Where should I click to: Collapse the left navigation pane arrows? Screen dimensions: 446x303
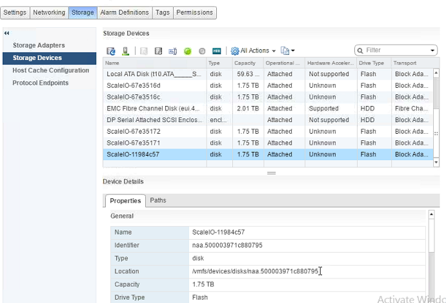[x=6, y=33]
